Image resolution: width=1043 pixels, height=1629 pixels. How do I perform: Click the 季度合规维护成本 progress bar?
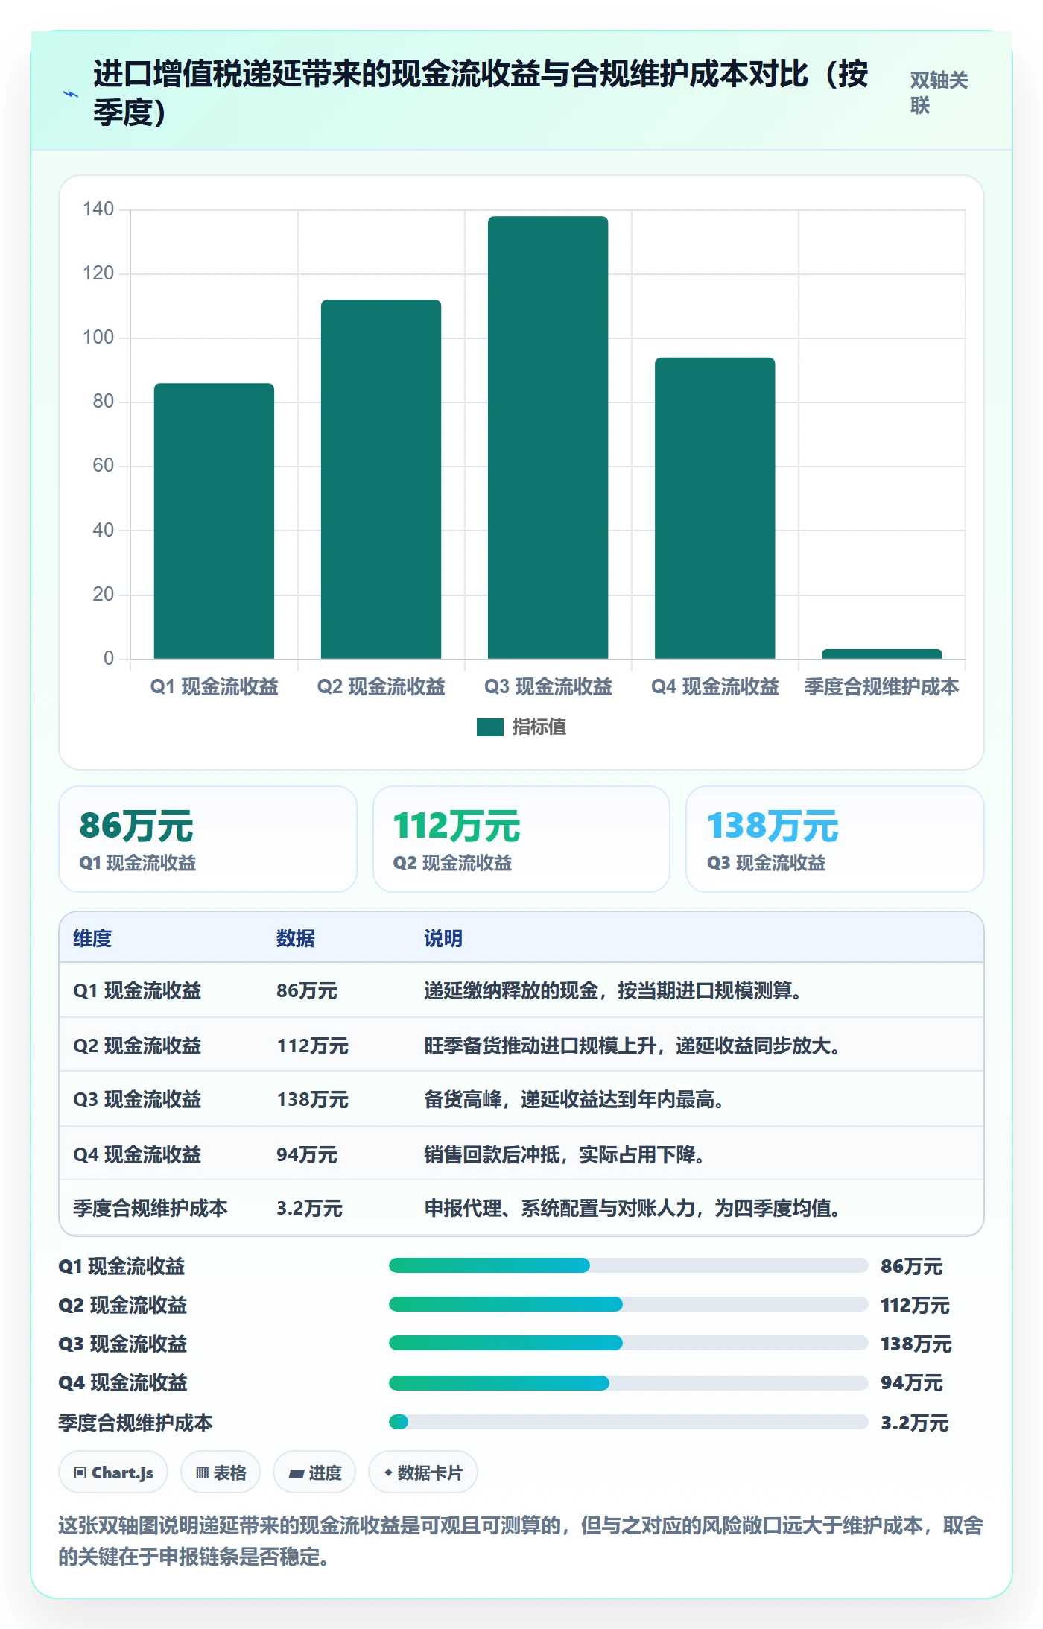(628, 1422)
